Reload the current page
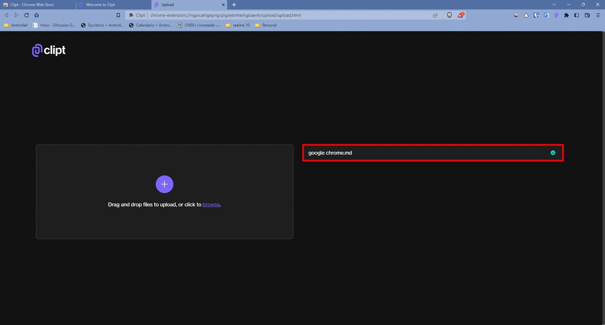 click(26, 15)
